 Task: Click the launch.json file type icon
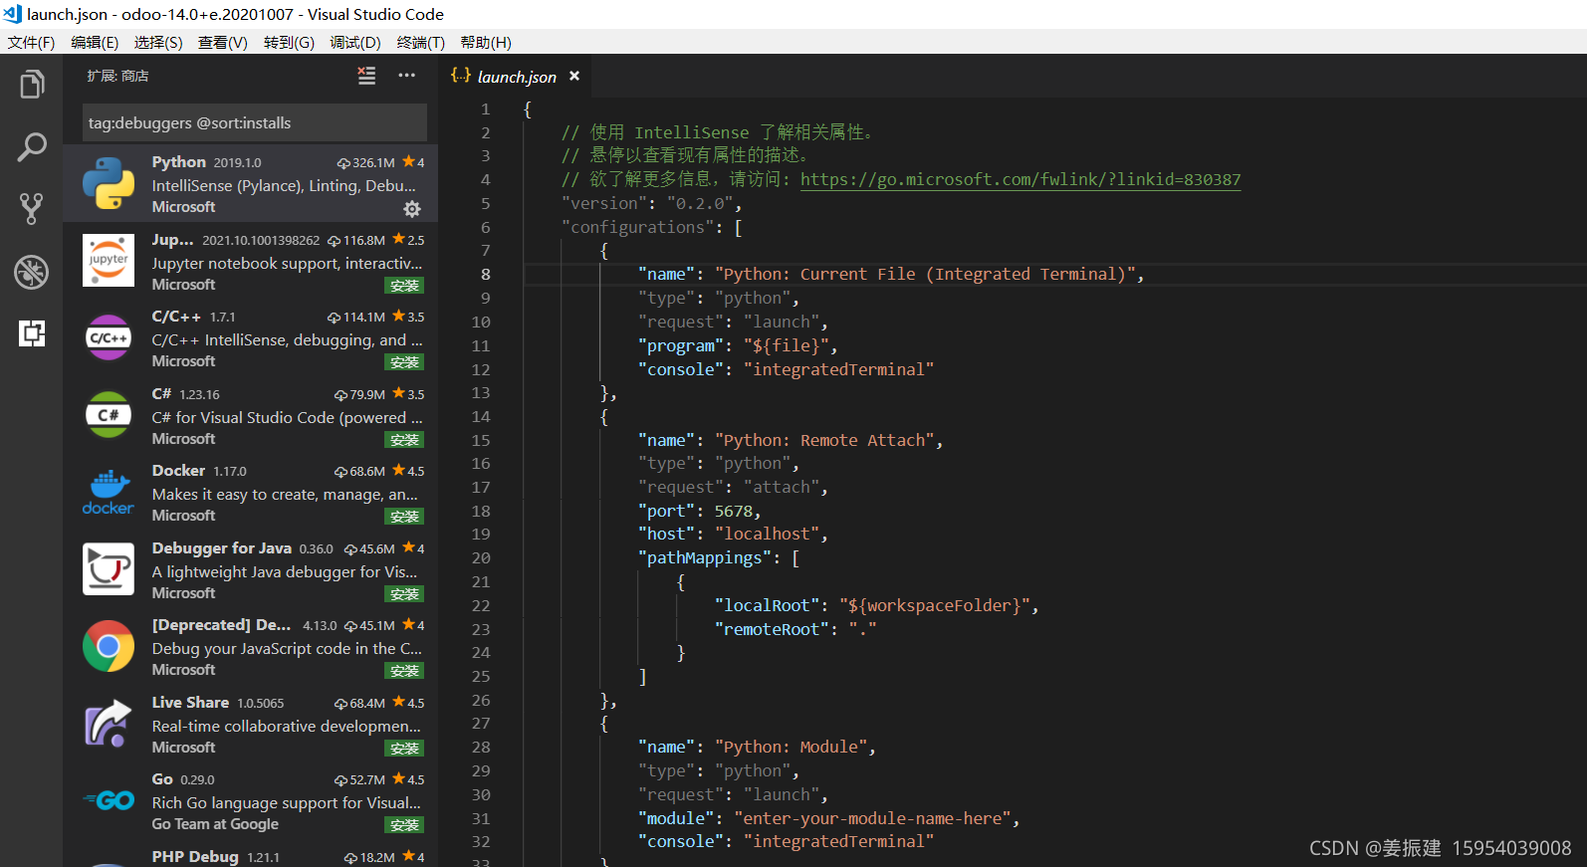tap(461, 76)
